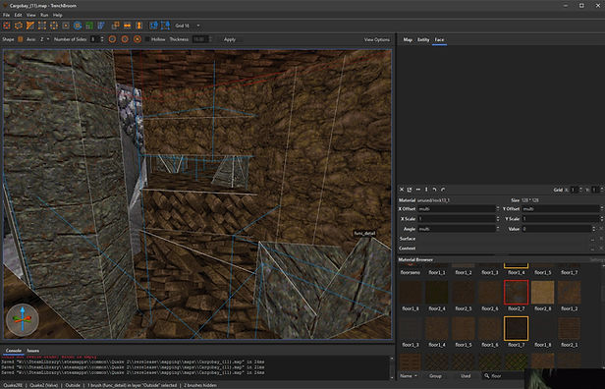
Task: Open the View menu
Action: [31, 15]
